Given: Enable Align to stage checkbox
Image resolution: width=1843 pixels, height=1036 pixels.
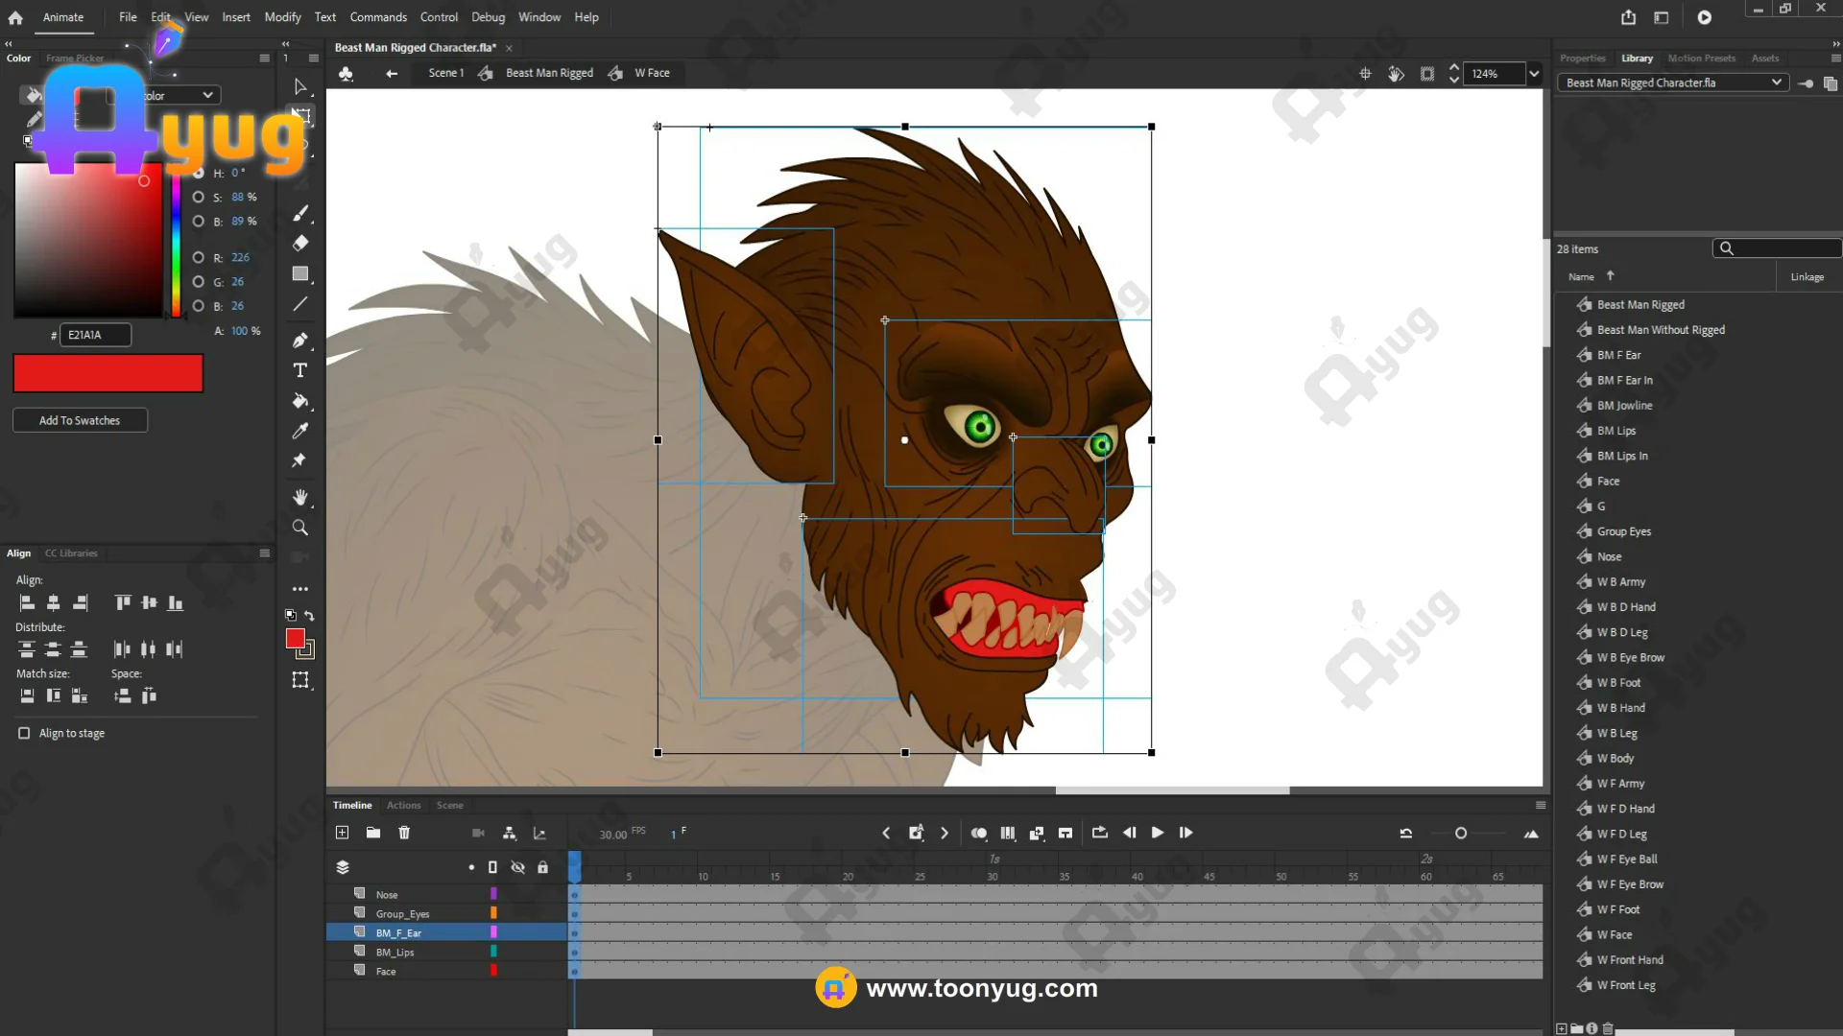Looking at the screenshot, I should click(x=24, y=733).
